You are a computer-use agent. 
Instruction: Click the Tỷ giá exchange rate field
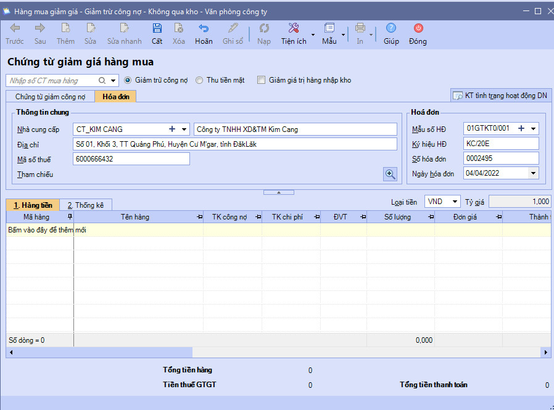pyautogui.click(x=519, y=202)
